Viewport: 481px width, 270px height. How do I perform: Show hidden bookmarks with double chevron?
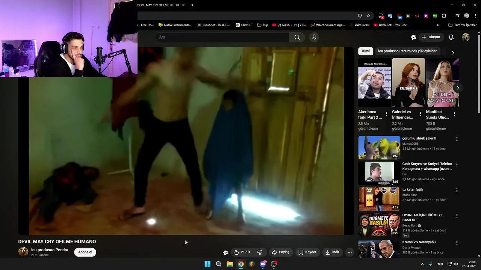pyautogui.click(x=438, y=25)
